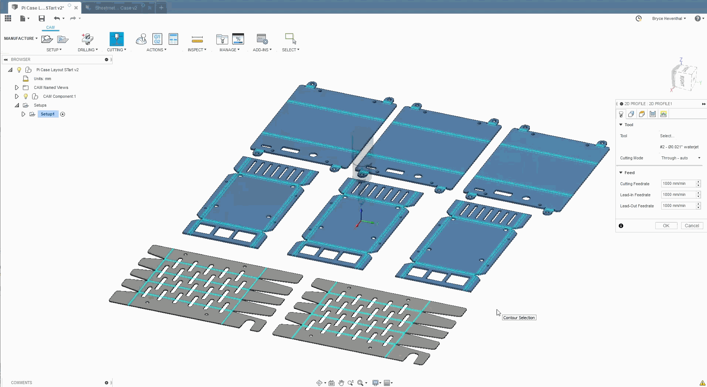
Task: Save the document with the Save icon
Action: point(42,18)
